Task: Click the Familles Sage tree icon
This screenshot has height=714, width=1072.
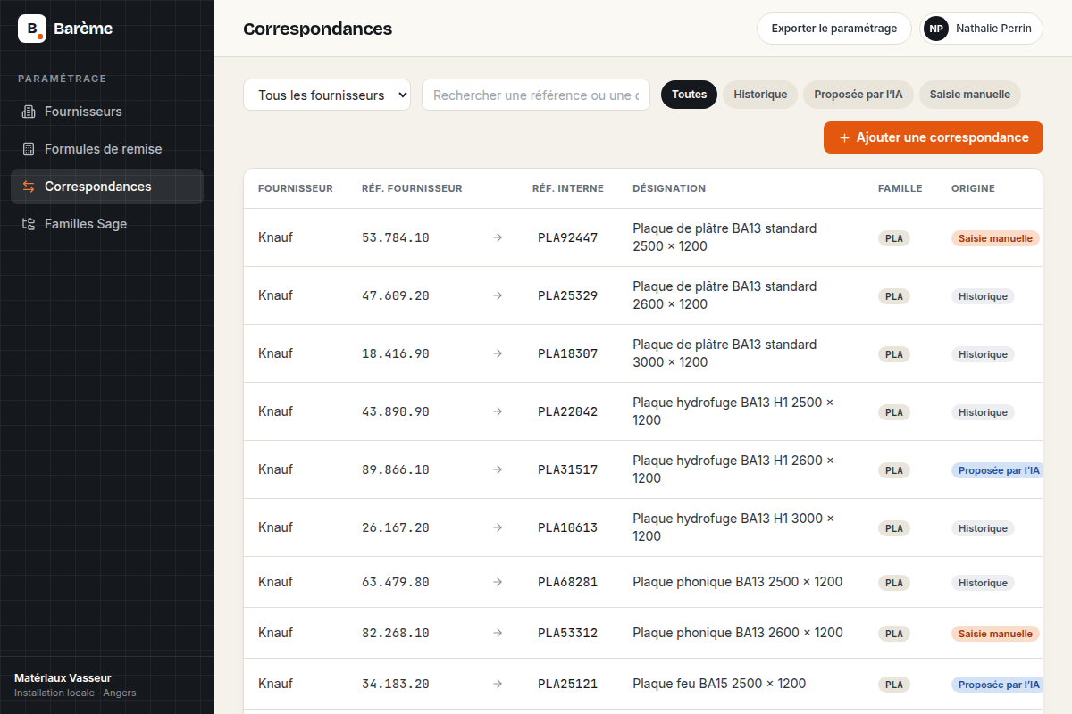Action: click(29, 224)
